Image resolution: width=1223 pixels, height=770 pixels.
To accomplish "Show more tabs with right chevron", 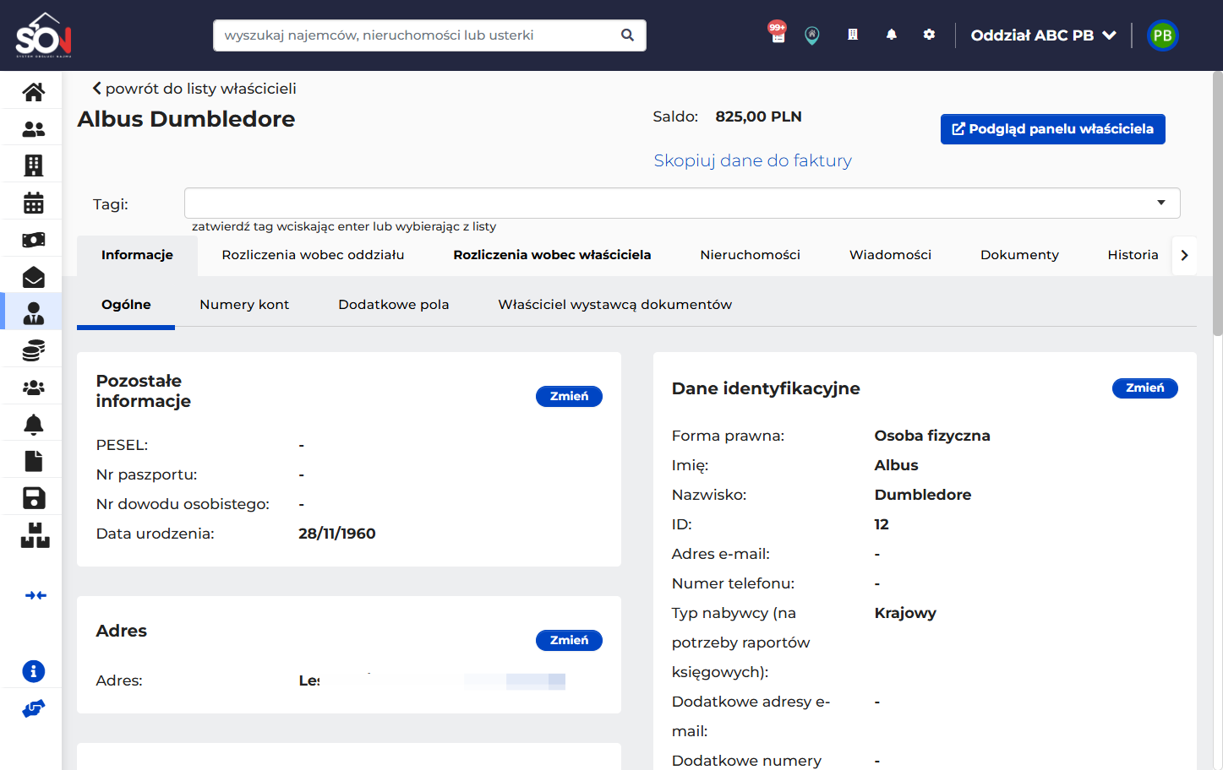I will click(x=1184, y=255).
